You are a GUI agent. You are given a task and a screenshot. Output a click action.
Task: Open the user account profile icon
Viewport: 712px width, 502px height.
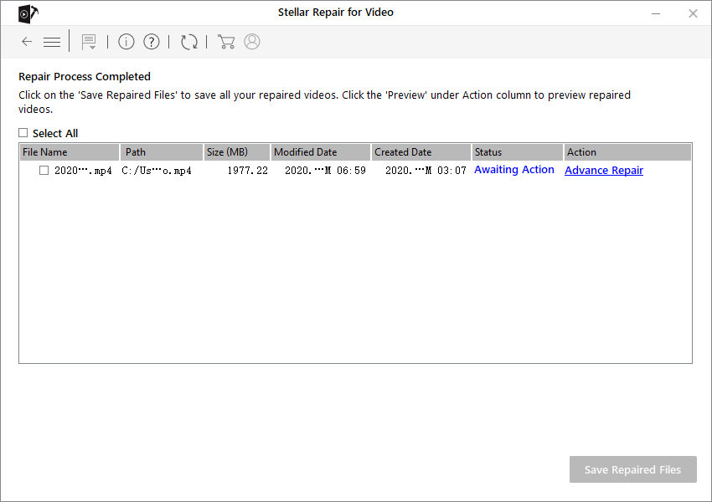(x=252, y=42)
